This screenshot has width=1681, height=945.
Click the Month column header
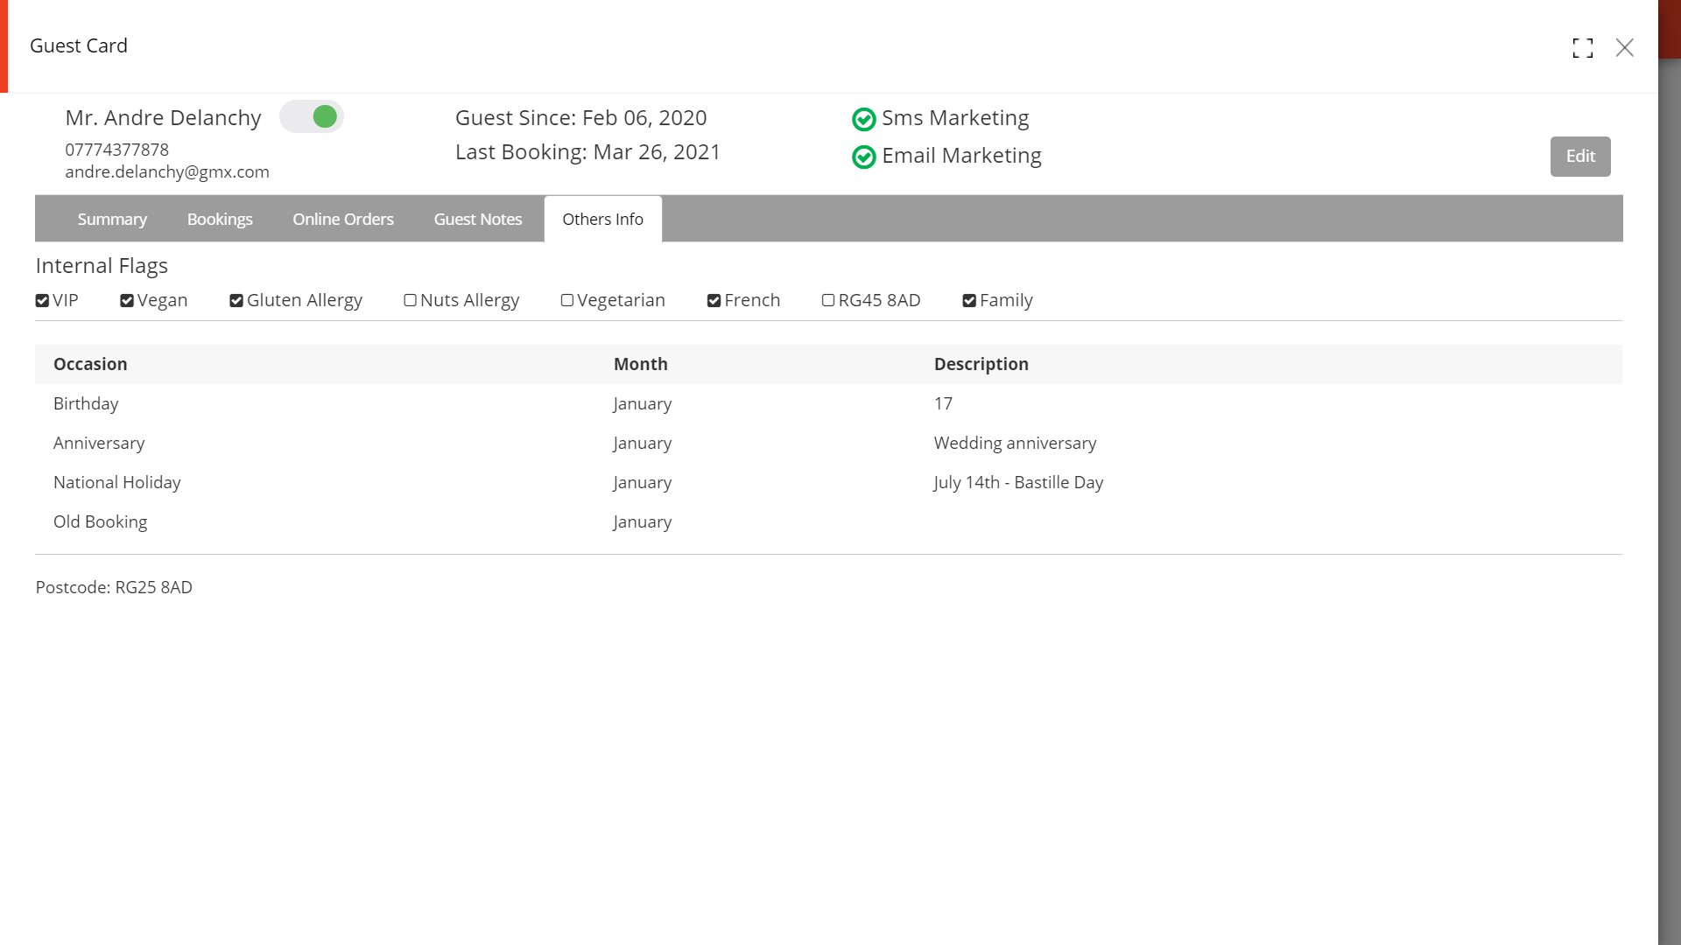[641, 364]
